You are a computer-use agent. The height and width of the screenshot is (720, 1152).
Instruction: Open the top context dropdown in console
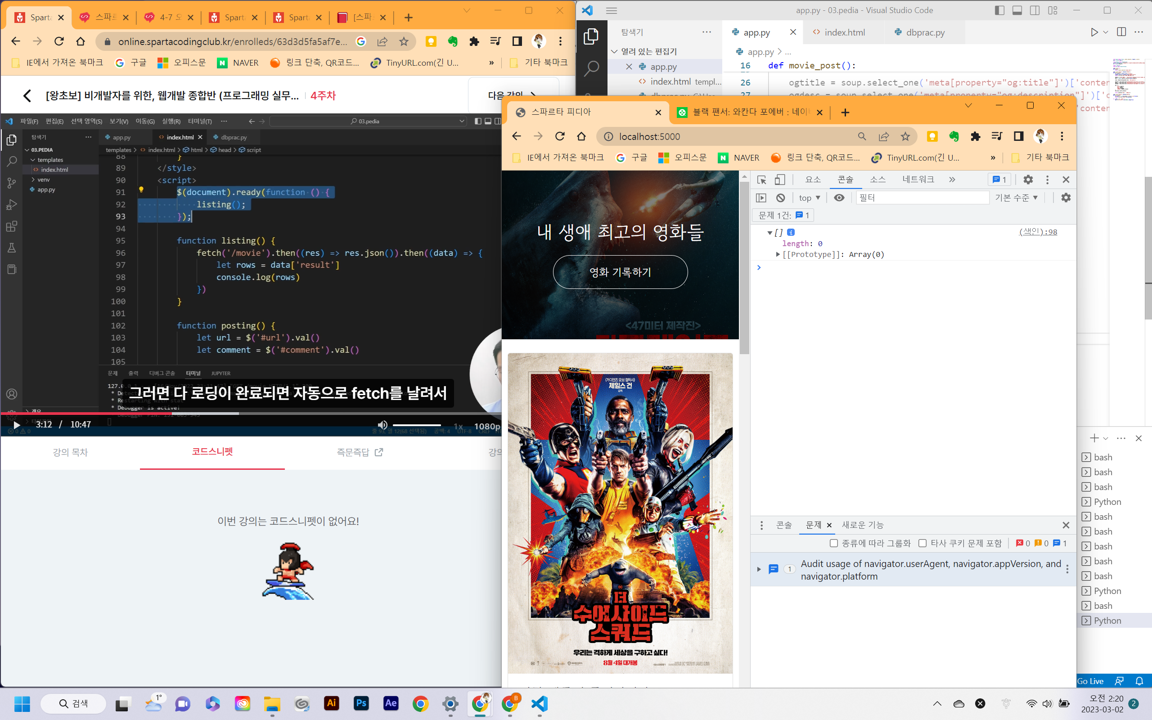tap(809, 198)
